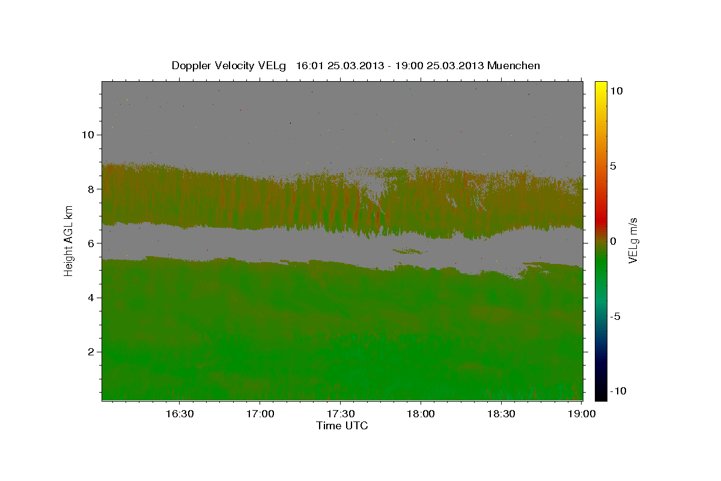Image resolution: width=721 pixels, height=481 pixels.
Task: Click the 17:30 time tick label
Action: tap(340, 414)
